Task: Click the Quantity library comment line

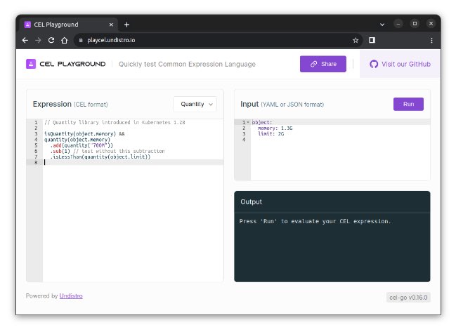Action: point(115,122)
